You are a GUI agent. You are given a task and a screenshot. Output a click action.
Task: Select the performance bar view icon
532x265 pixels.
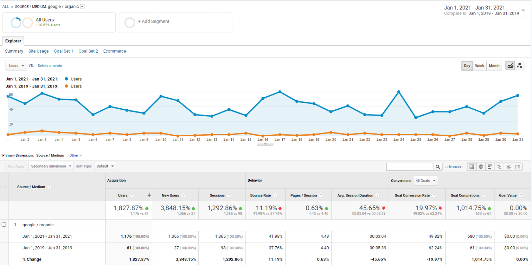[490, 167]
